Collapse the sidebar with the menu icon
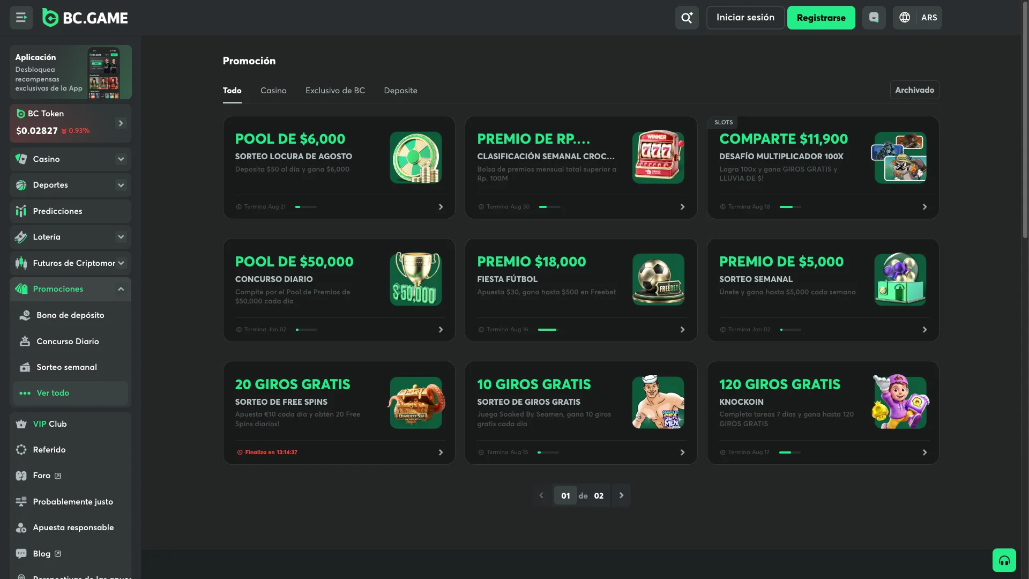Viewport: 1029px width, 579px height. coord(21,18)
